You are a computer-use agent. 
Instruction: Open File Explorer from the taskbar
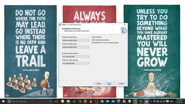point(68,101)
